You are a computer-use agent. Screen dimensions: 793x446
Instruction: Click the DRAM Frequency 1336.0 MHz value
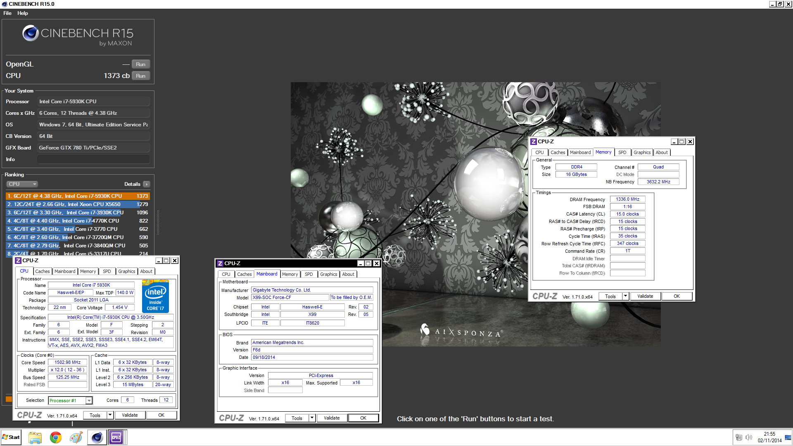[x=627, y=199]
